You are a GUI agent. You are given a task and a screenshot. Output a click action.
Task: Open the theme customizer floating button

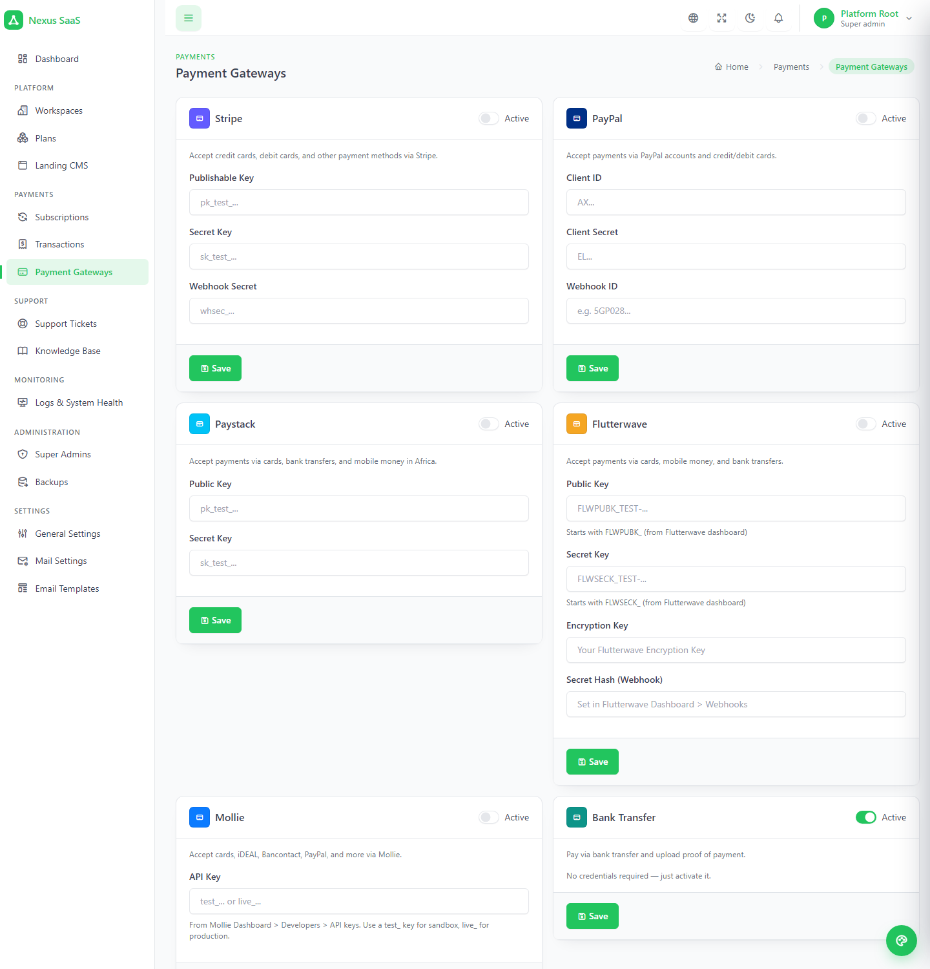tap(902, 941)
